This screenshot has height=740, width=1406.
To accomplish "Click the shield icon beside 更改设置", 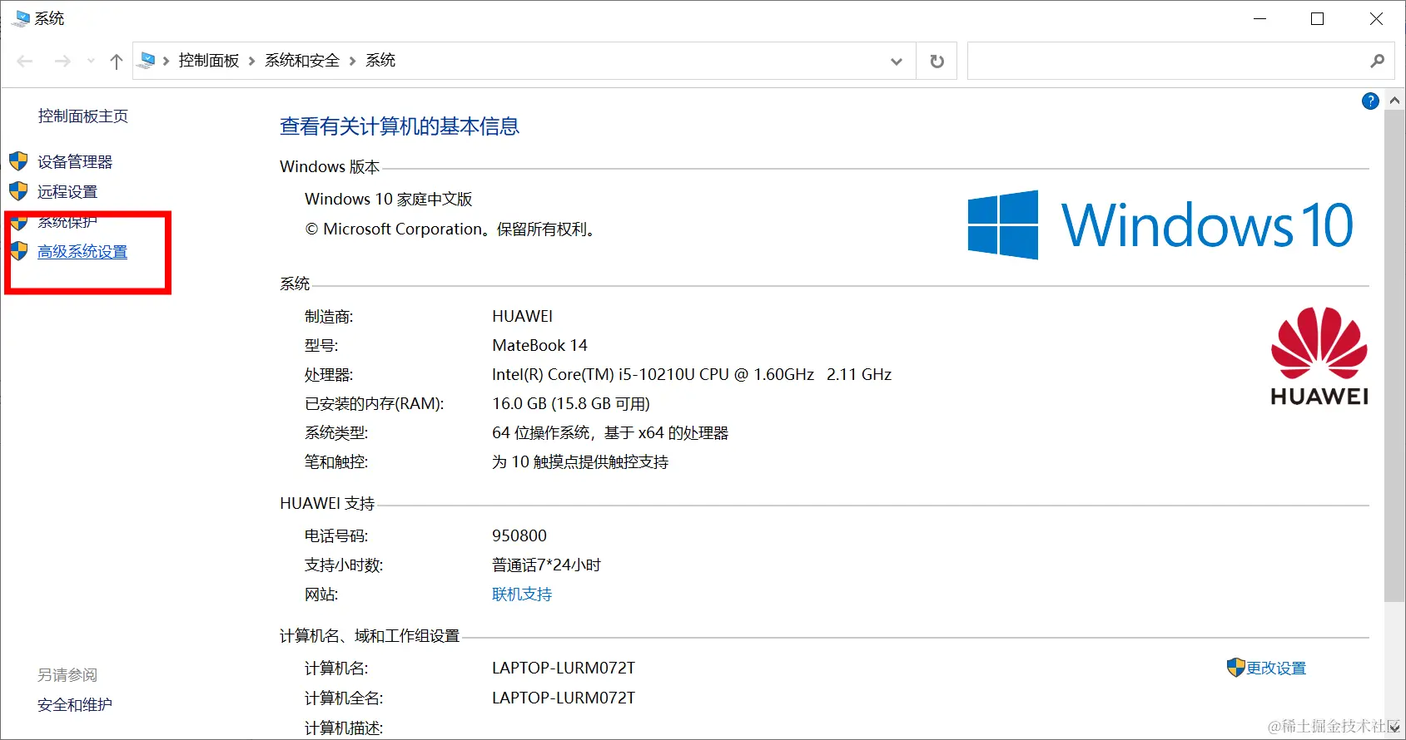I will (x=1235, y=667).
